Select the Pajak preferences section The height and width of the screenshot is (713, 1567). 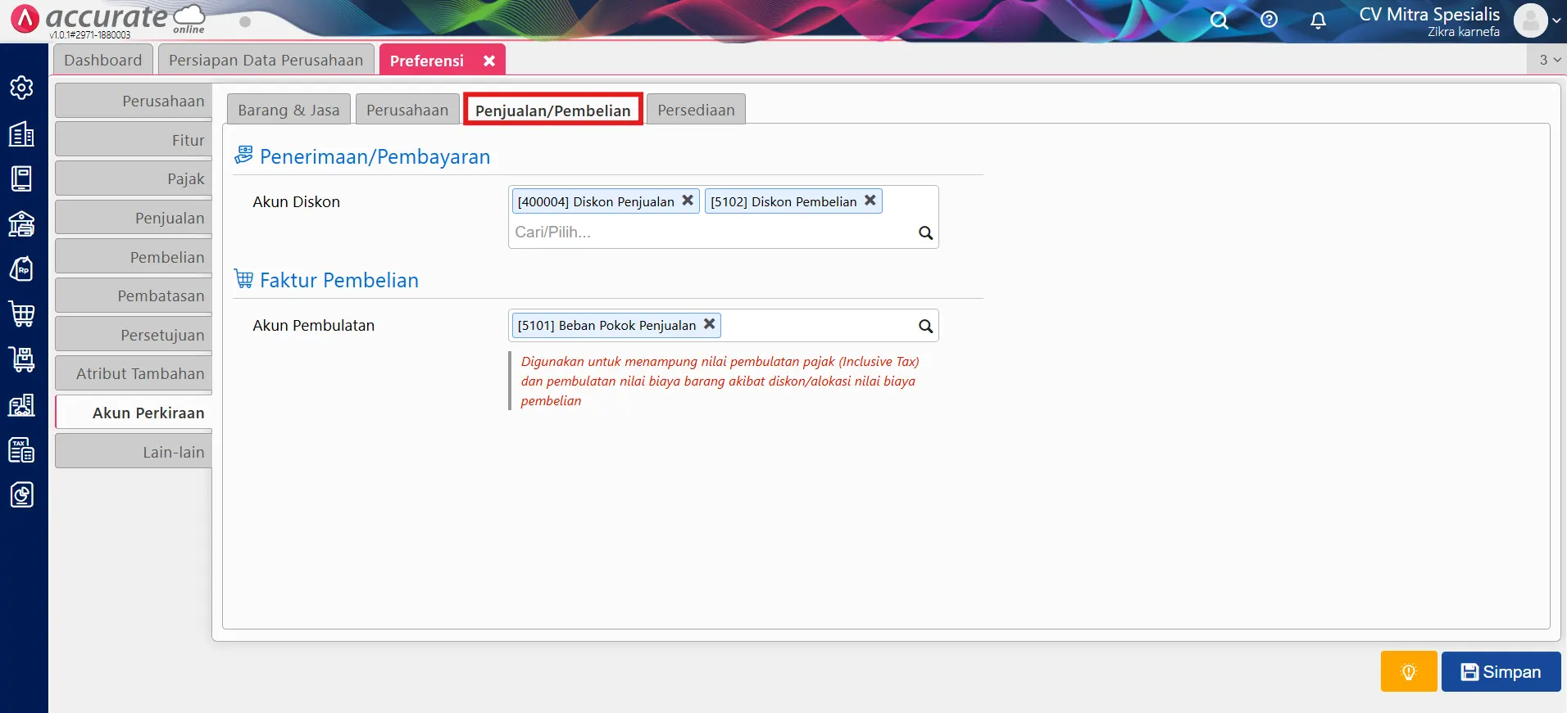pos(134,179)
